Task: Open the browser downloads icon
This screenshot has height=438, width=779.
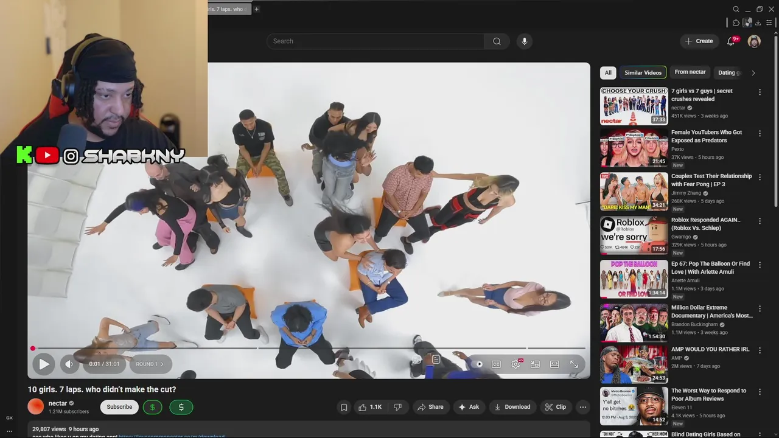Action: coord(758,23)
